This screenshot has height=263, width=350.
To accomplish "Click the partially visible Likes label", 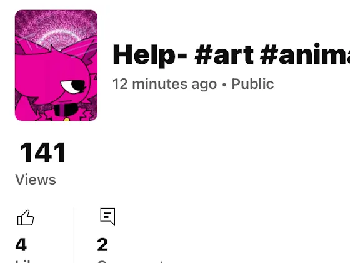I will pyautogui.click(x=24, y=262).
